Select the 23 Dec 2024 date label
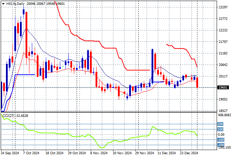Viewport: 231px width, 157px height. pos(189,153)
